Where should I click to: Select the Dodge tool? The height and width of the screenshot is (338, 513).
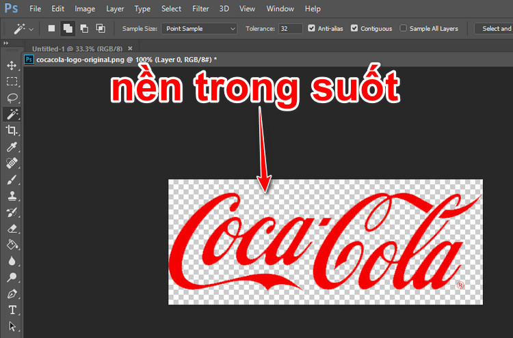tap(12, 277)
